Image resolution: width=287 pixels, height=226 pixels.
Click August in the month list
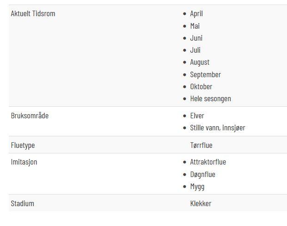tap(200, 62)
